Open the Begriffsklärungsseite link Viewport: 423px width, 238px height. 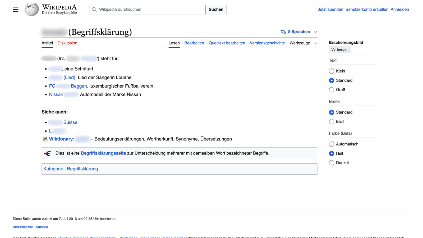[x=103, y=153]
